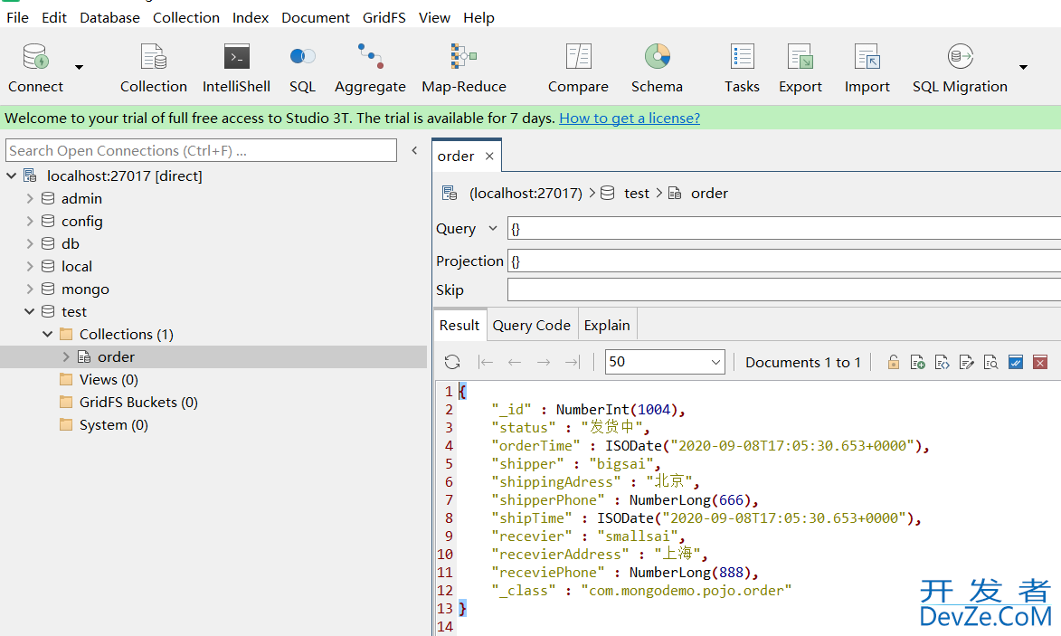Go to first page of results
This screenshot has width=1061, height=636.
click(486, 363)
